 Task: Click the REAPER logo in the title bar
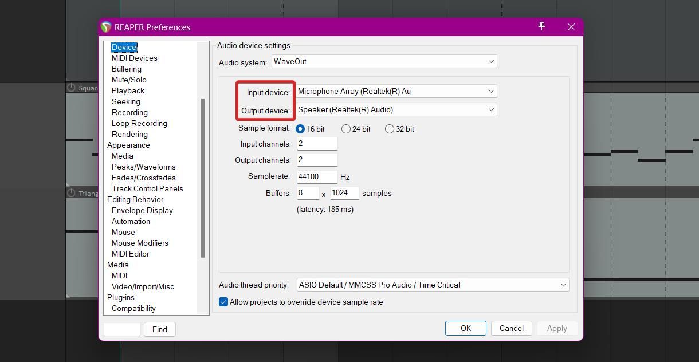106,26
